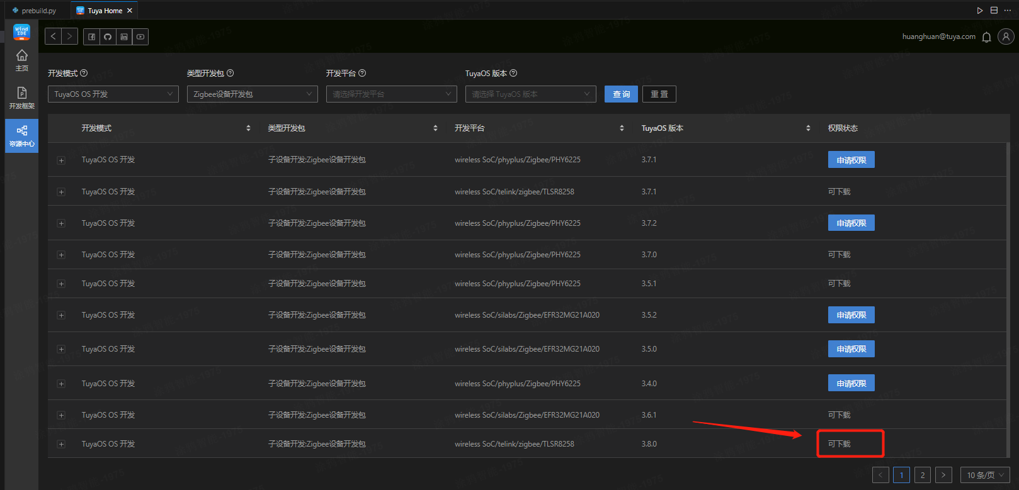Click the help icon beside 开发平台 filter label
Screen dimensions: 1019x490
tap(362, 73)
